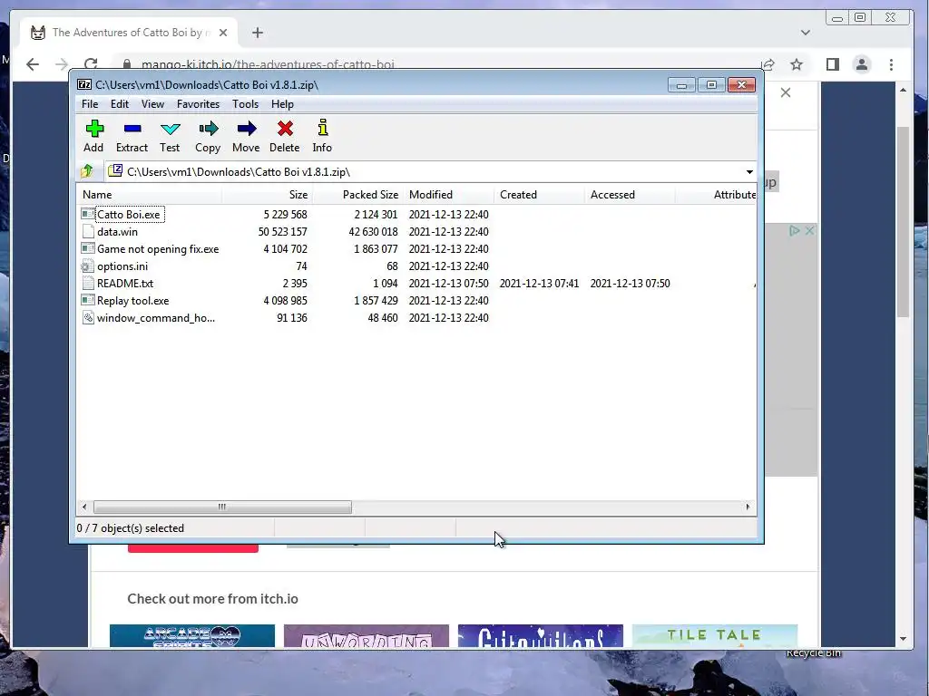Open the File menu
Viewport: 929px width, 696px height.
click(90, 104)
